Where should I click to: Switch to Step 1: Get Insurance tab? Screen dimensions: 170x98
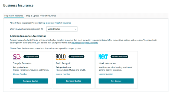(14, 16)
